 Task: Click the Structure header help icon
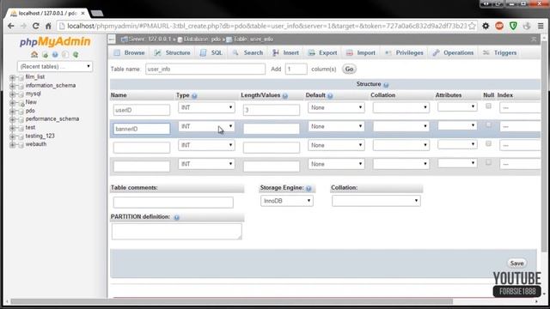pos(386,85)
